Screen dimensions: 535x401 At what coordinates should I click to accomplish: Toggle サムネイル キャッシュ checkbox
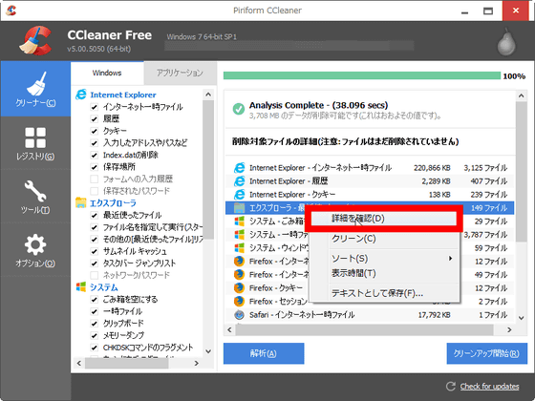[95, 251]
